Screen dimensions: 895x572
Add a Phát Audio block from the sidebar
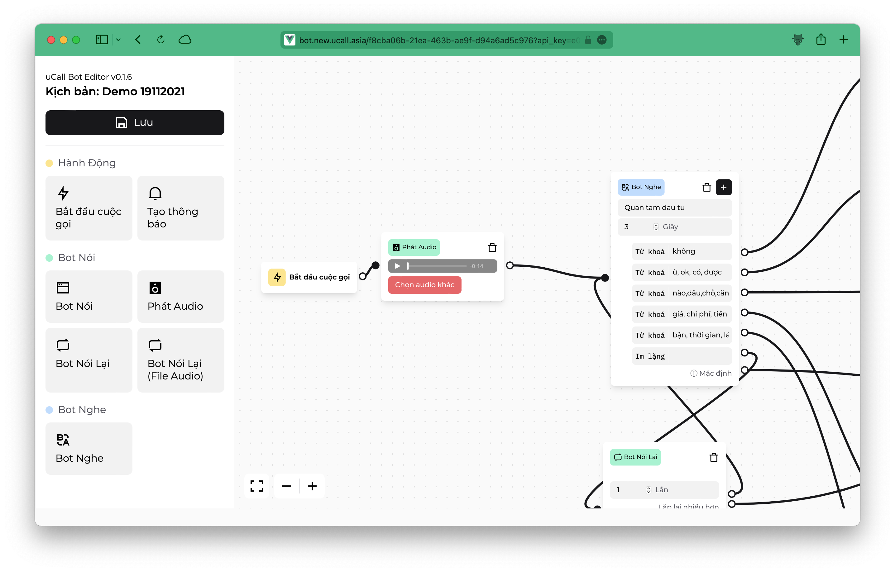(181, 296)
